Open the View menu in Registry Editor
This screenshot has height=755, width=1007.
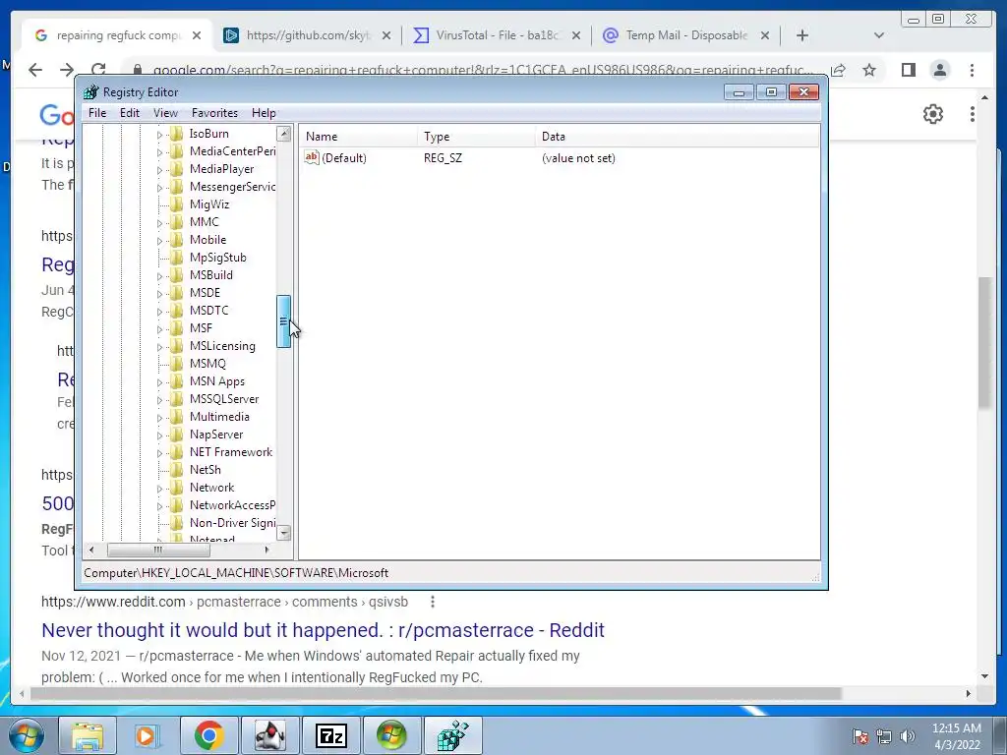tap(165, 113)
